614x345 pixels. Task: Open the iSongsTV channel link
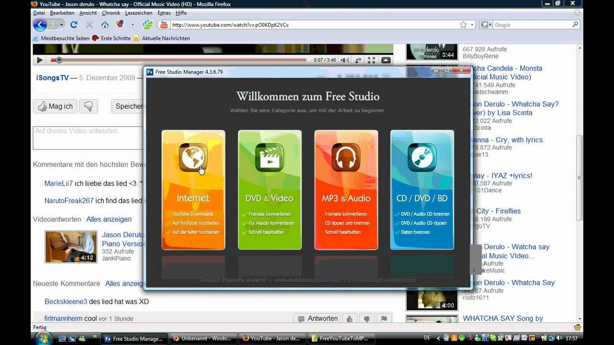(52, 78)
